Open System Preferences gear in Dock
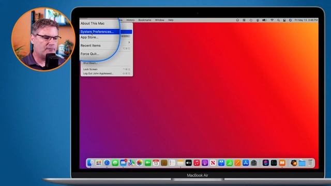Viewport: 331px width, 186px height. [x=254, y=163]
